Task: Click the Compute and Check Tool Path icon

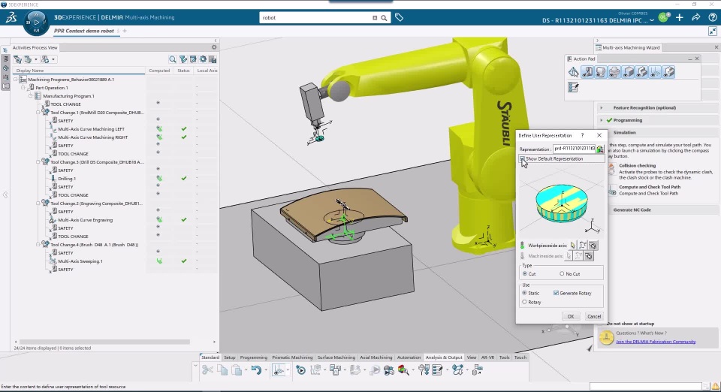Action: [x=612, y=190]
